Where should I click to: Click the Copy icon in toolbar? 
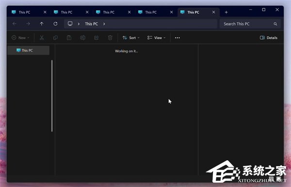coord(55,38)
